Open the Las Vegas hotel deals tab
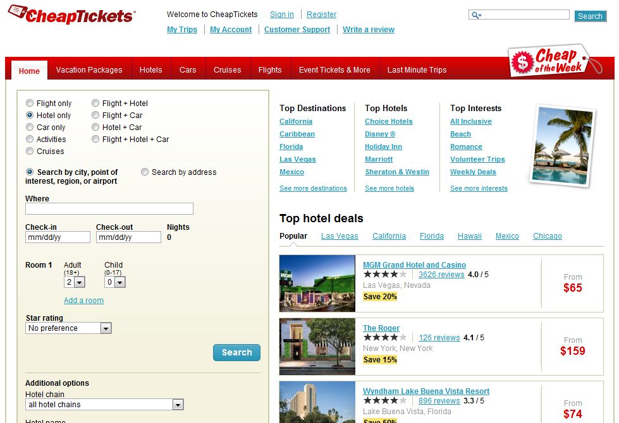This screenshot has height=423, width=619. tap(339, 235)
